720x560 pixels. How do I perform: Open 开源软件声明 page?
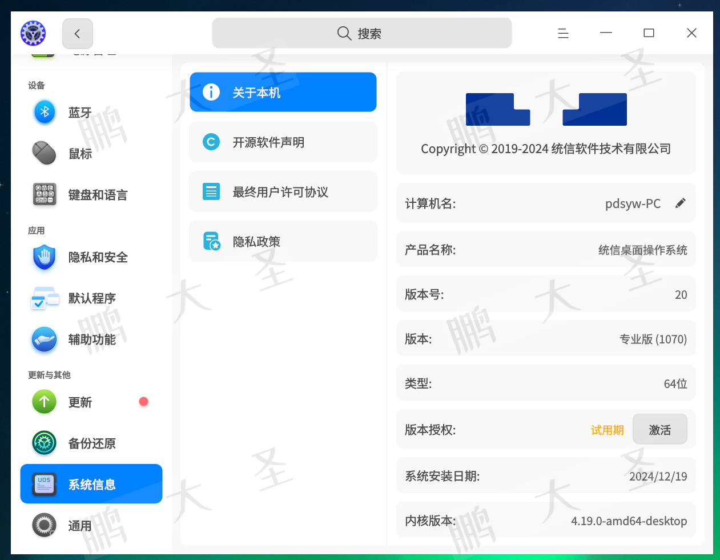[x=283, y=142]
